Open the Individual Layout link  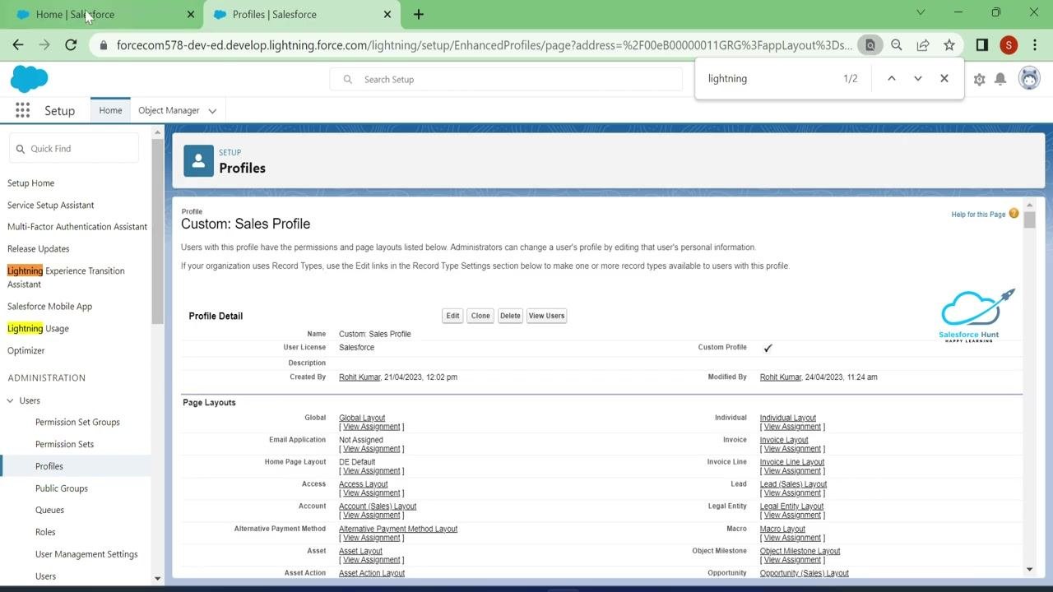point(788,418)
